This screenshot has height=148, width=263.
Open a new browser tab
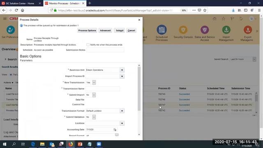pyautogui.click(x=90, y=3)
